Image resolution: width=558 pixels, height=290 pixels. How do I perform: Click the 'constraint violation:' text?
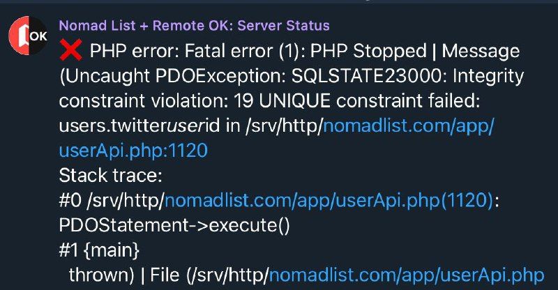pyautogui.click(x=144, y=101)
